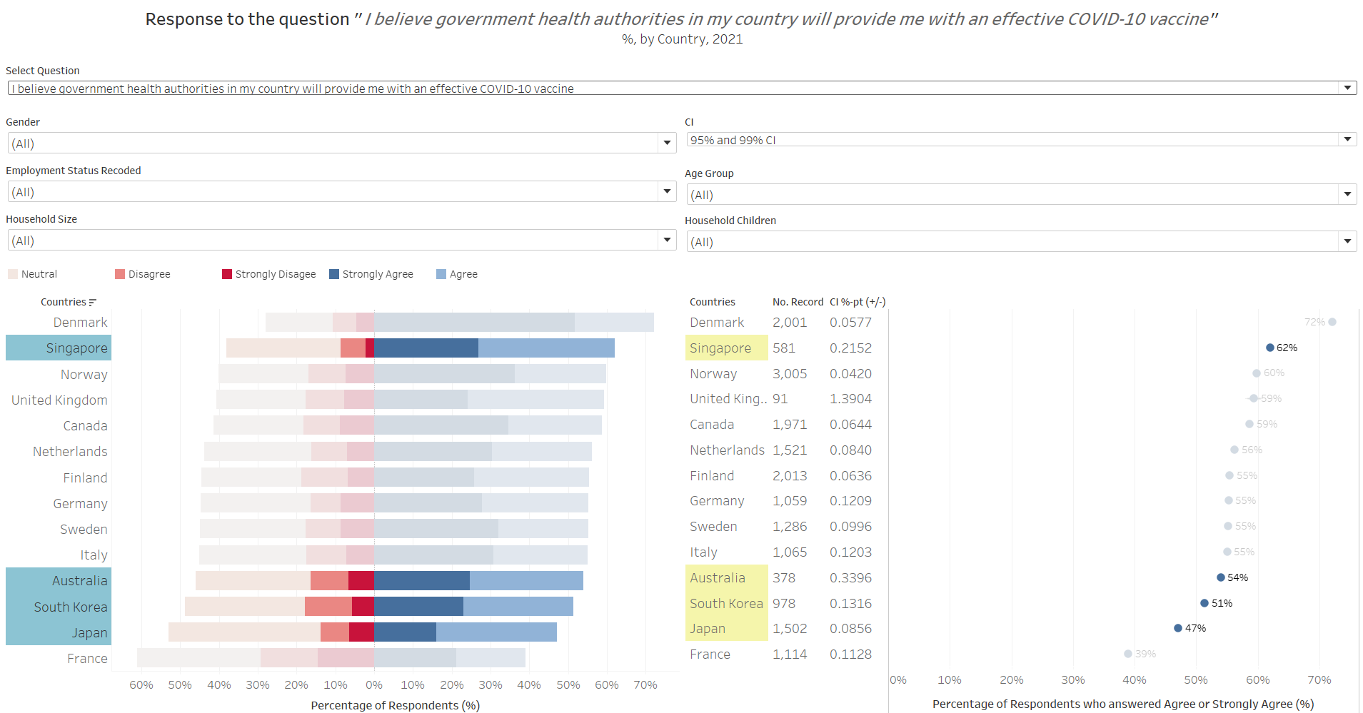Click the Disagree legend color square
Image resolution: width=1363 pixels, height=713 pixels.
click(x=120, y=274)
